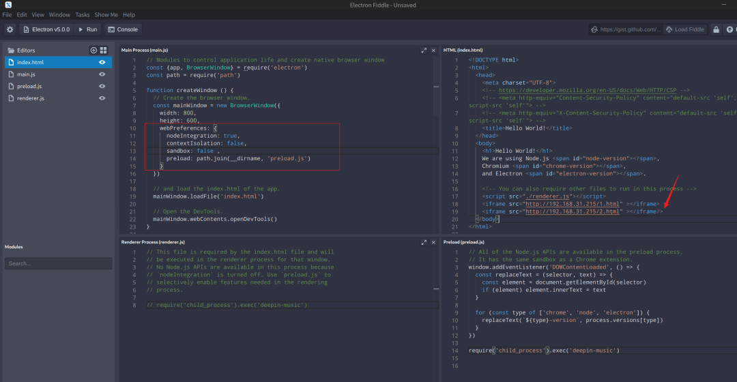
Task: Hide the index.html editor via eye icon
Action: click(102, 62)
